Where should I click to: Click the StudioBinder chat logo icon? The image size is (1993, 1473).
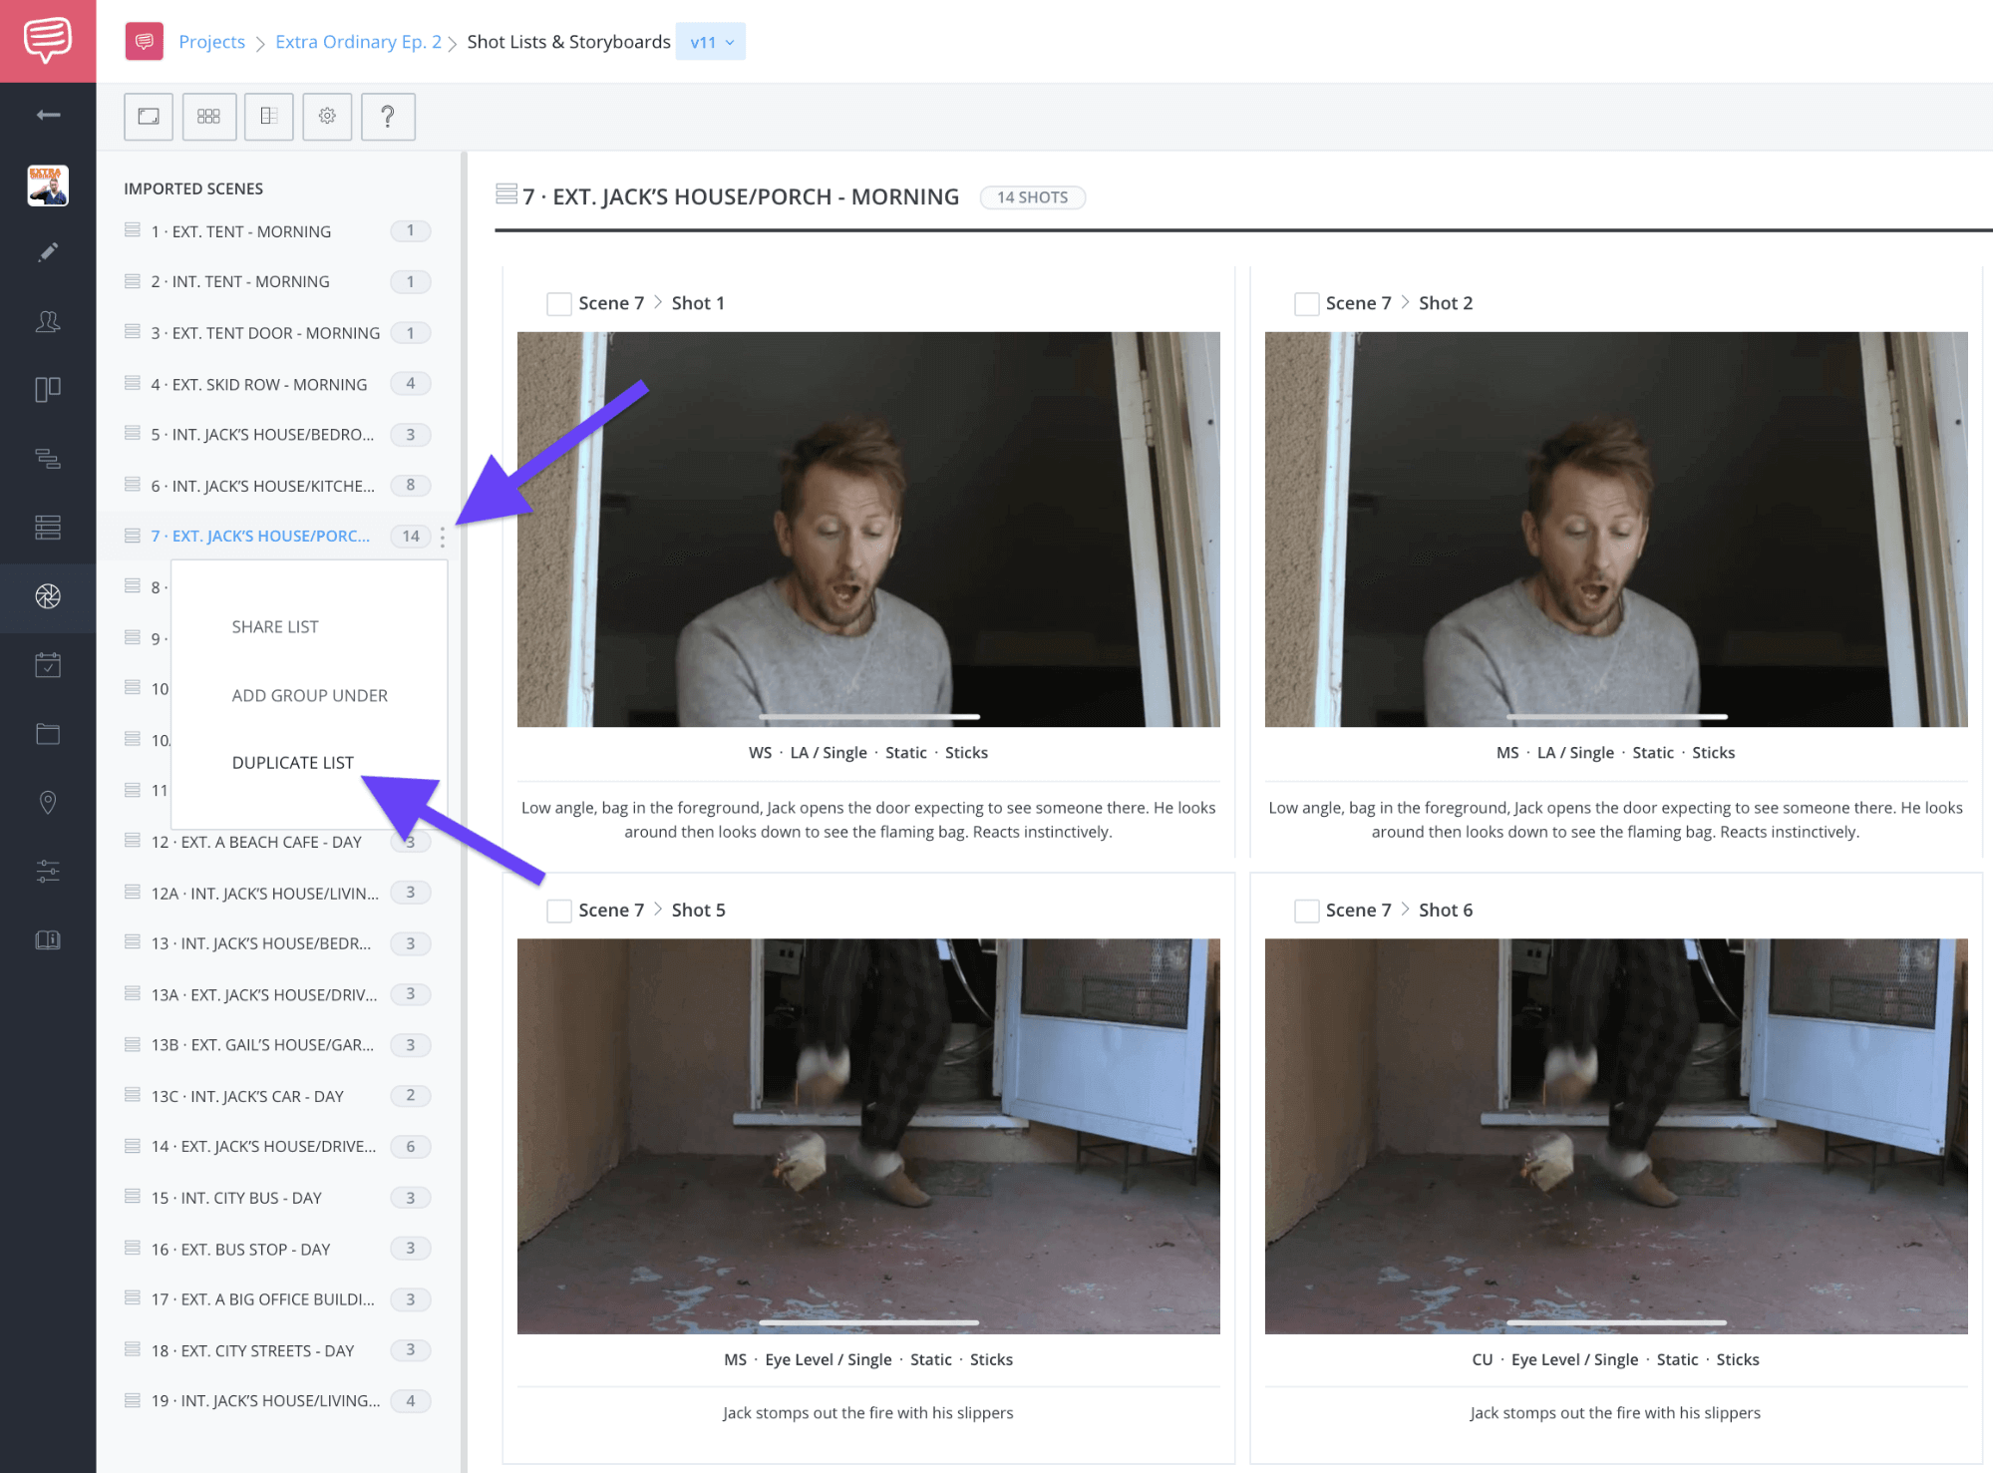48,41
